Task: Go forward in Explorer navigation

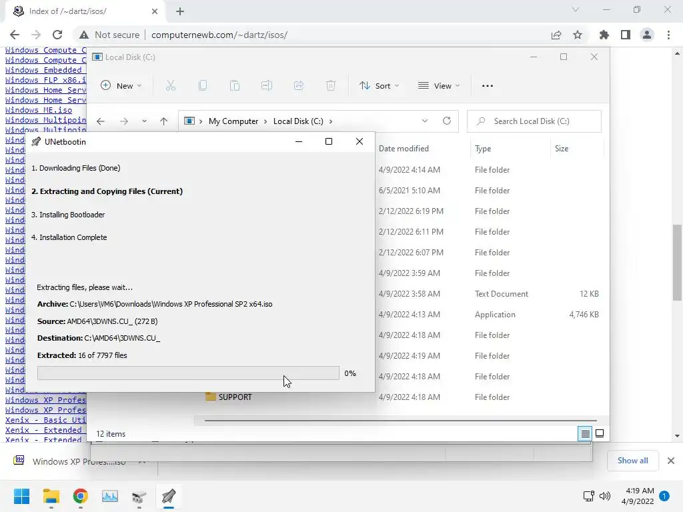Action: point(124,121)
